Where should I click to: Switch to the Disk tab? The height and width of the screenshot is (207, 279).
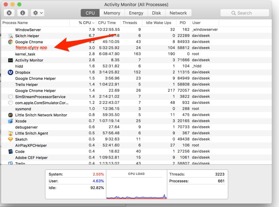tap(156, 13)
